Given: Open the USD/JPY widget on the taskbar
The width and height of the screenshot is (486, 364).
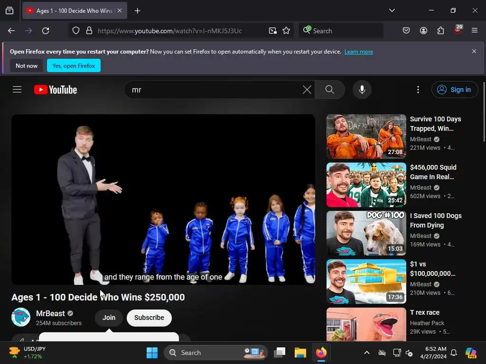Looking at the screenshot, I should [27, 353].
